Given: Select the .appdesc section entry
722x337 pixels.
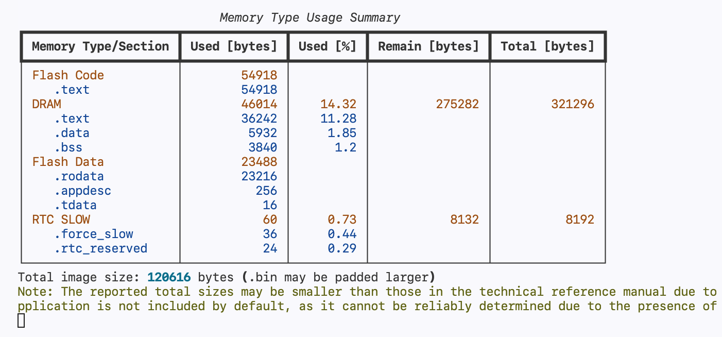Looking at the screenshot, I should pyautogui.click(x=82, y=191).
